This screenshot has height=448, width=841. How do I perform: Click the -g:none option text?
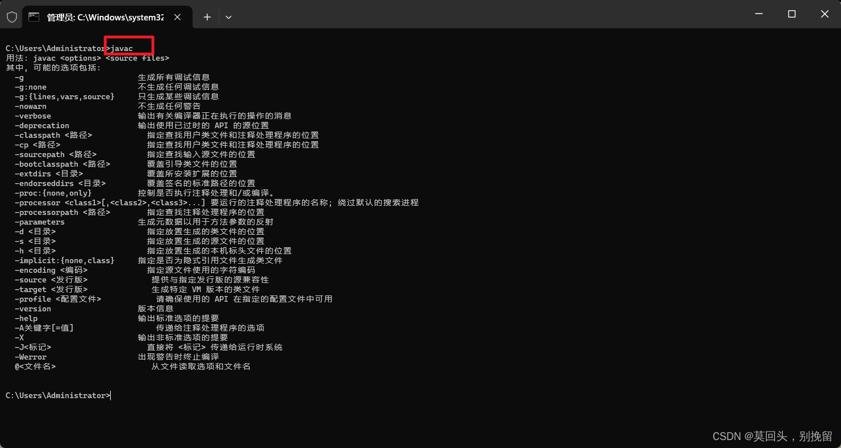(31, 87)
